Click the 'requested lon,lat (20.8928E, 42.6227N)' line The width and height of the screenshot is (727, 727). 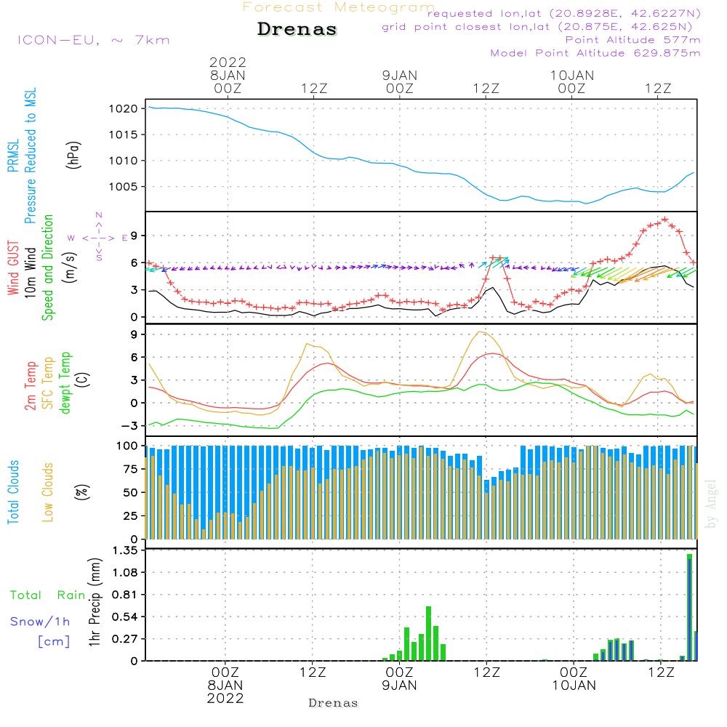[x=564, y=13]
